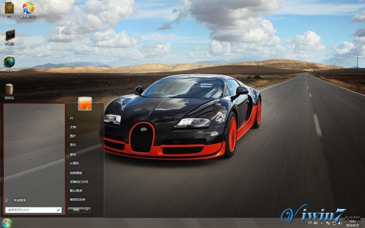Viewport: 365px width, 228px height.
Task: Show hidden tray icons arrow
Action: pos(322,223)
